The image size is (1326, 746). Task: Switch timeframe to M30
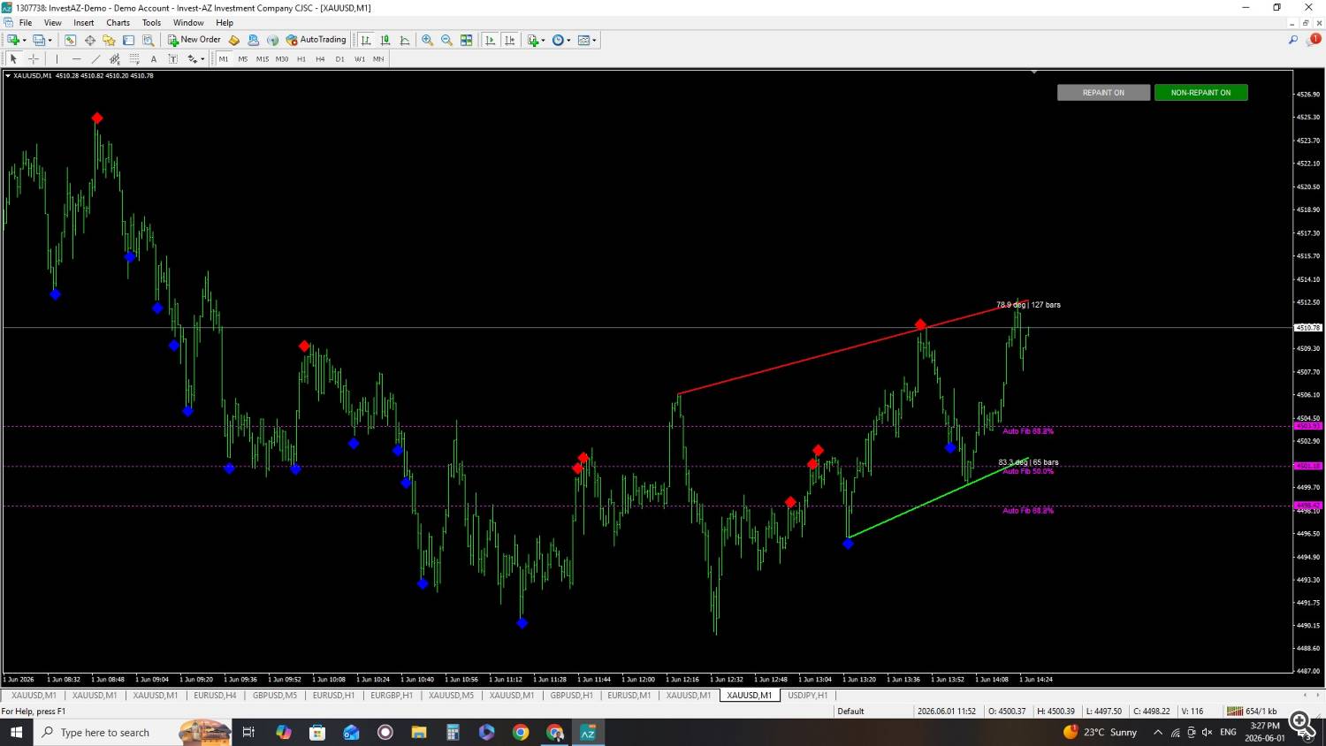pos(282,59)
